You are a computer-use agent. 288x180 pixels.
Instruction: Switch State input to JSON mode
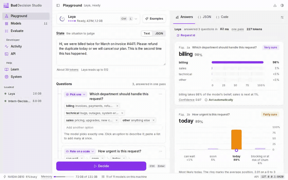click(159, 33)
